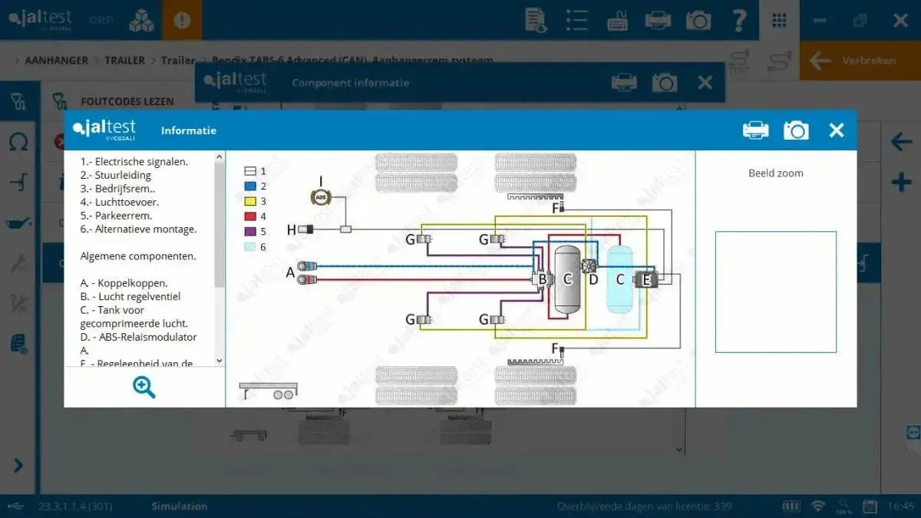The height and width of the screenshot is (518, 921).
Task: Click the plus zoom icon on the right edge
Action: pos(900,182)
